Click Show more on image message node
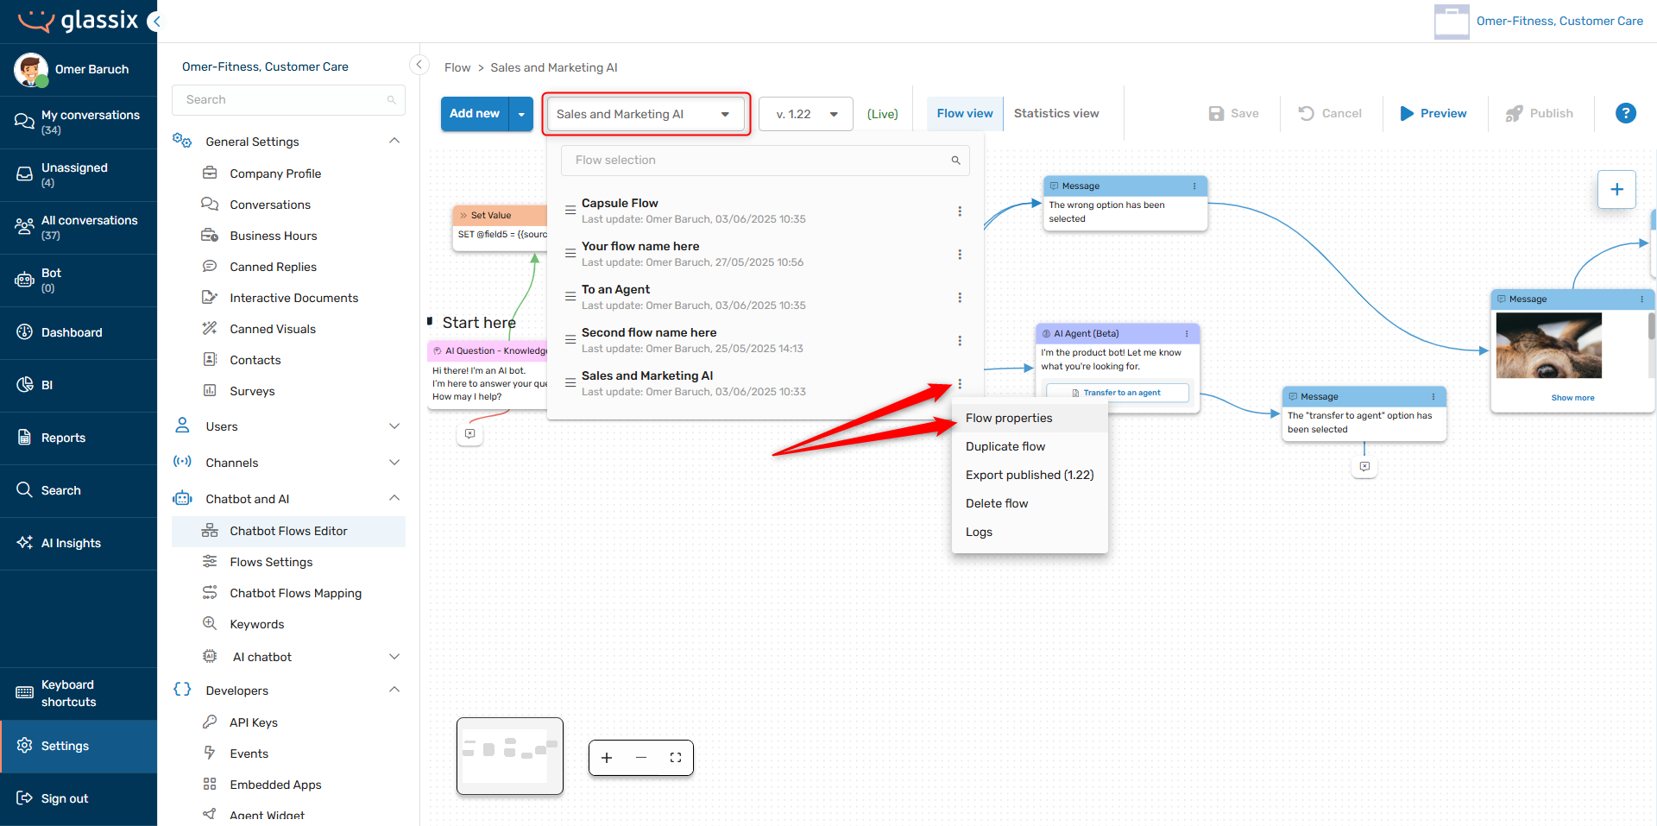This screenshot has width=1657, height=826. click(1572, 398)
